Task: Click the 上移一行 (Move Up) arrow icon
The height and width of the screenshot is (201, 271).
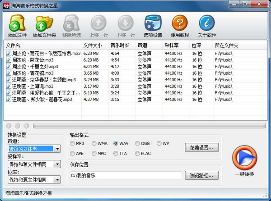Action: pyautogui.click(x=98, y=23)
